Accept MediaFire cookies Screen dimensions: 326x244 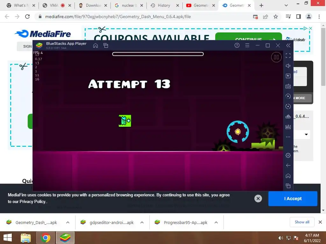point(293,199)
